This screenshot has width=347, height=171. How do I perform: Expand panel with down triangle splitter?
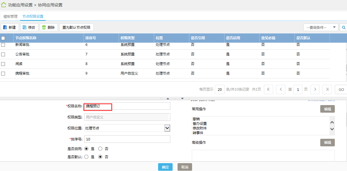point(182,99)
